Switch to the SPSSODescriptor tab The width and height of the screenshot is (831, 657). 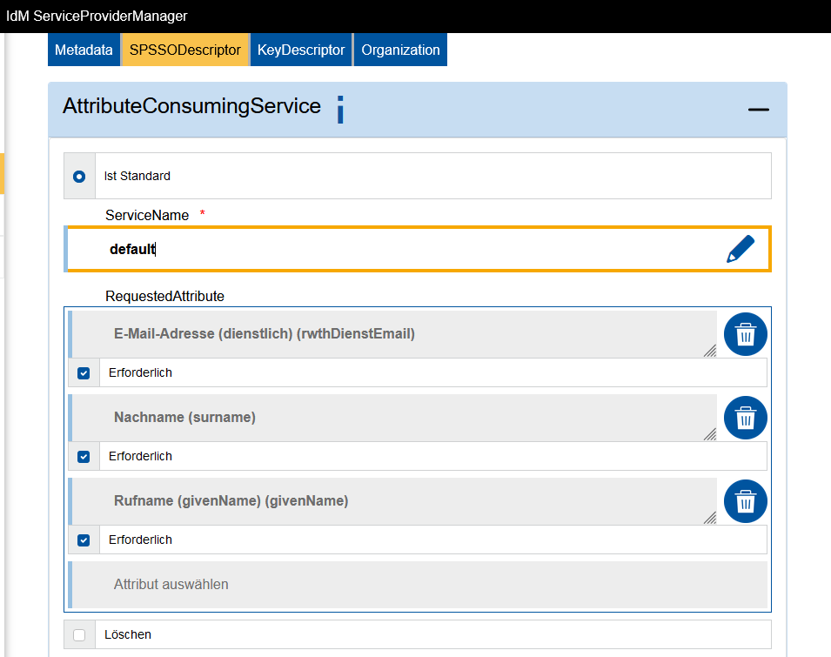(185, 50)
